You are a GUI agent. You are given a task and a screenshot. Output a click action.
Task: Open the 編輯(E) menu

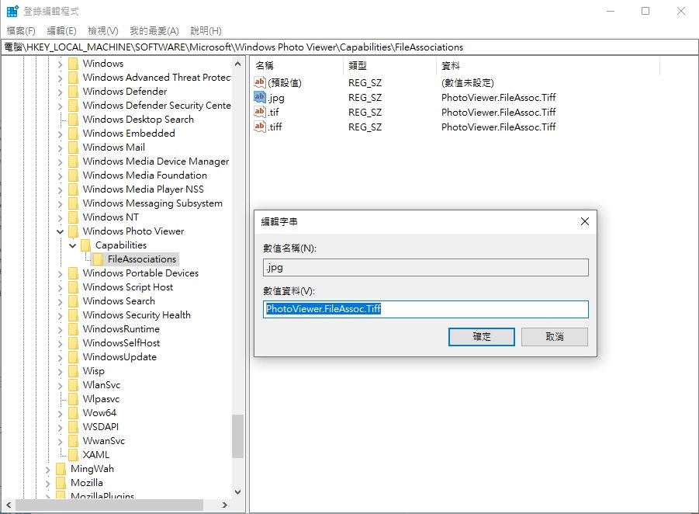[61, 31]
